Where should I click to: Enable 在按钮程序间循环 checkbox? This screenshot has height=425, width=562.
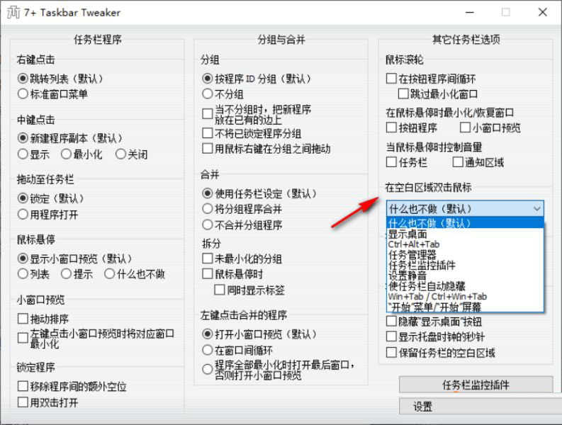pyautogui.click(x=391, y=79)
